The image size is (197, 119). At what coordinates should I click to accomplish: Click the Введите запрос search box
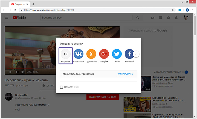86,18
